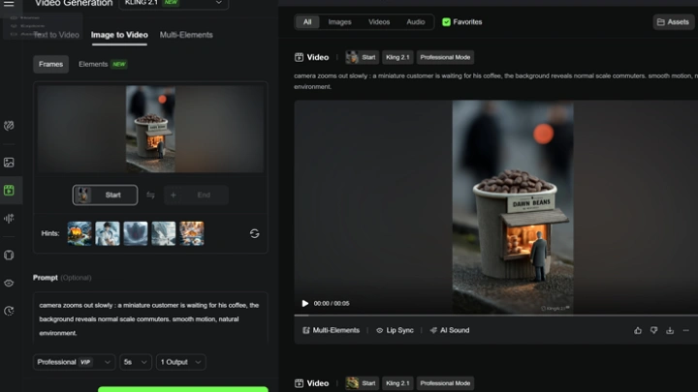Open the 1 Output count dropdown
698x392 pixels.
tap(180, 362)
